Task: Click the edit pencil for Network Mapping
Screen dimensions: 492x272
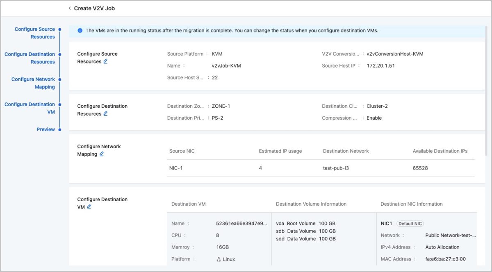Action: tap(102, 154)
